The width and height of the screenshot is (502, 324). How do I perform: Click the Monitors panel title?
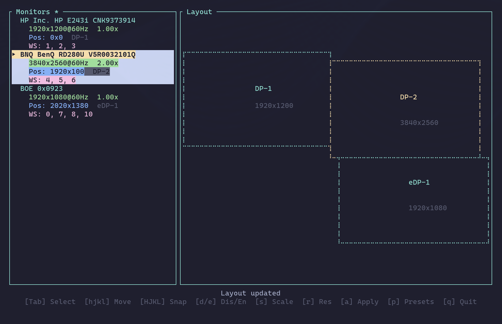(x=34, y=11)
